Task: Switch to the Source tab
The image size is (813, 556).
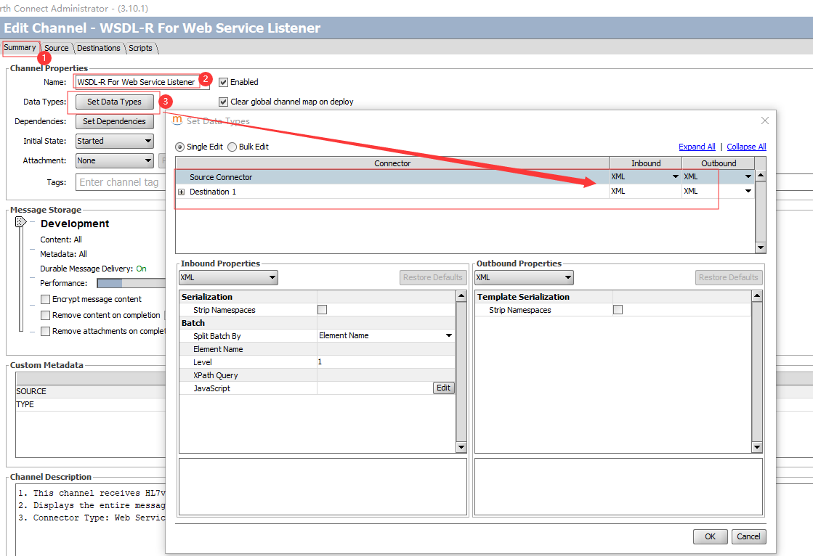Action: coord(57,48)
